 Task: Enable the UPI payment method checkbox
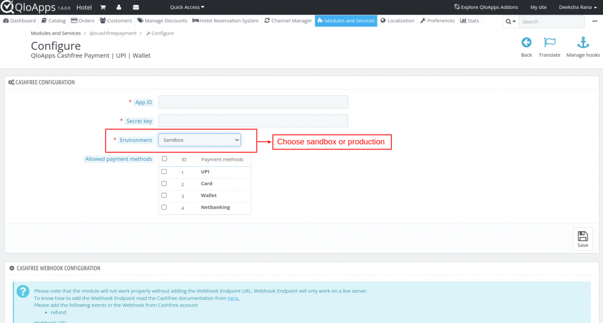(164, 172)
